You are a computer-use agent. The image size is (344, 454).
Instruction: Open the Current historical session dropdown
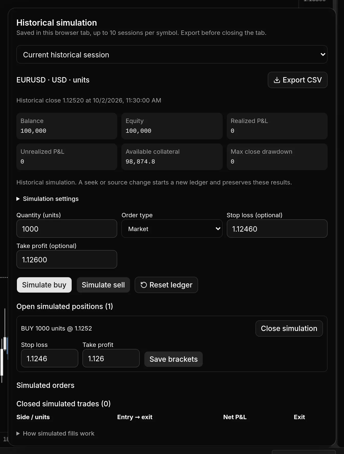[x=172, y=54]
